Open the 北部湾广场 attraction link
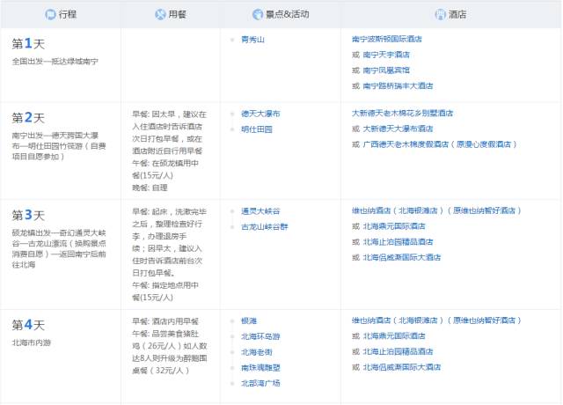The width and height of the screenshot is (563, 405). [260, 384]
